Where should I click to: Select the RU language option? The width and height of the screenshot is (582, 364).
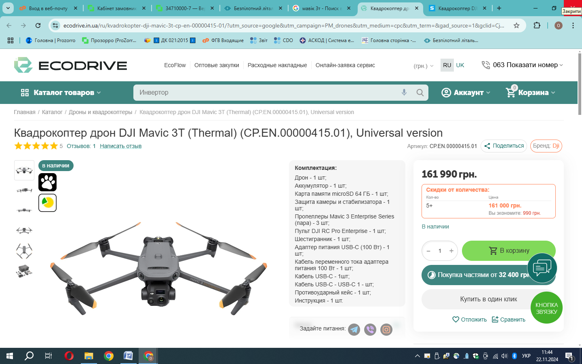pos(447,65)
